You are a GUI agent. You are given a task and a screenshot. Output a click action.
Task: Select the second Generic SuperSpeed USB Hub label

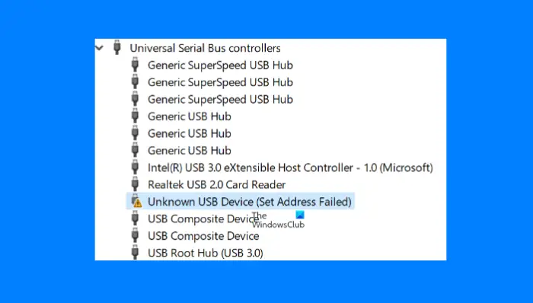220,82
